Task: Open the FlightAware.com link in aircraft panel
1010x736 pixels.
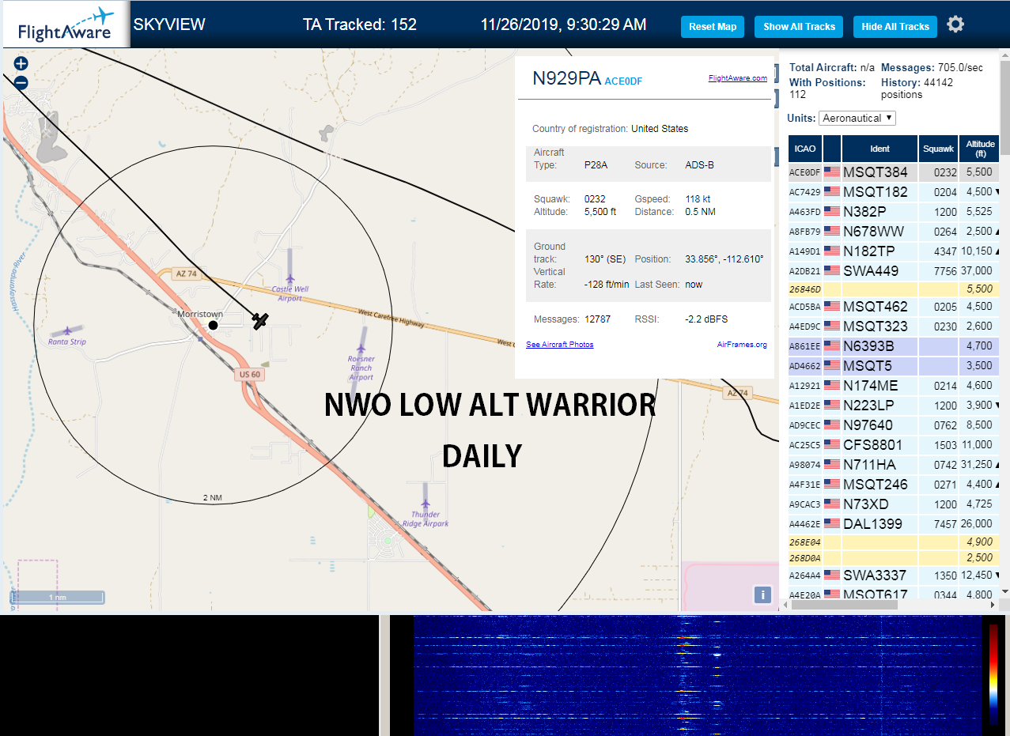Action: click(738, 77)
